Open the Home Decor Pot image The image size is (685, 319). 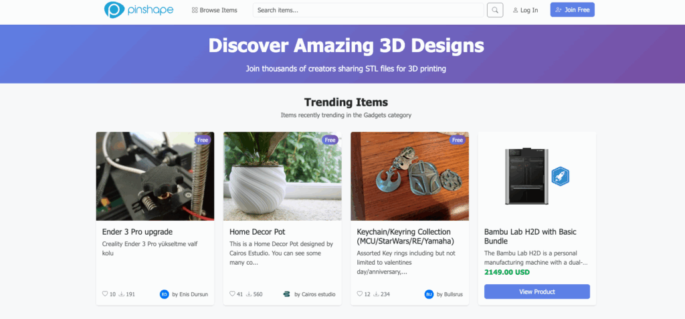282,176
